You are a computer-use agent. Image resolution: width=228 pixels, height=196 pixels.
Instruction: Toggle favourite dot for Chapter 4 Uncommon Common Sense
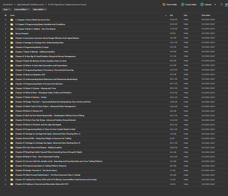pyautogui.click(x=6, y=38)
